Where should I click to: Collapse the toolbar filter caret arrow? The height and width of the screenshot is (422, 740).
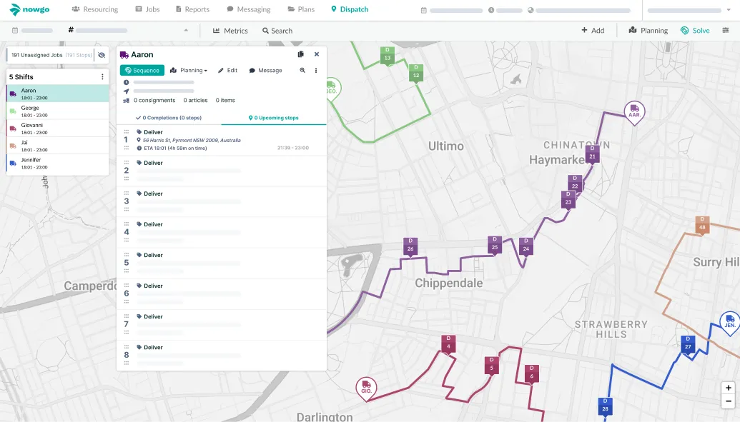tap(187, 31)
